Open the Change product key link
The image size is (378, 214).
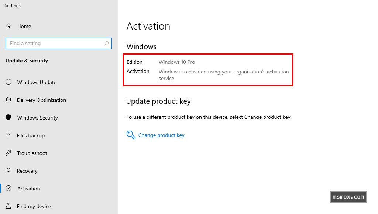[x=161, y=135]
